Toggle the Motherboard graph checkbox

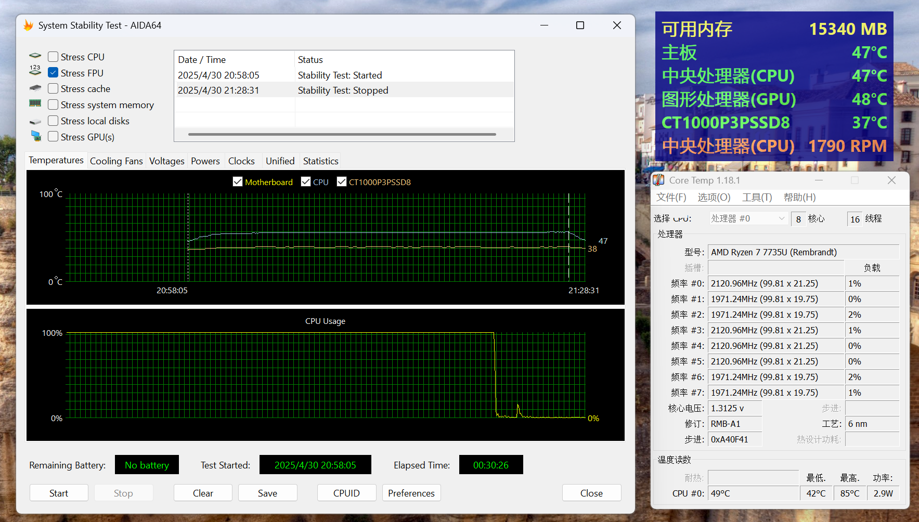238,181
